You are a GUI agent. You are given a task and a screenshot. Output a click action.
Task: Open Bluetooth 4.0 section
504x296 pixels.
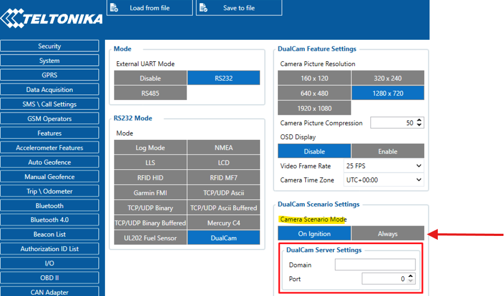49,220
